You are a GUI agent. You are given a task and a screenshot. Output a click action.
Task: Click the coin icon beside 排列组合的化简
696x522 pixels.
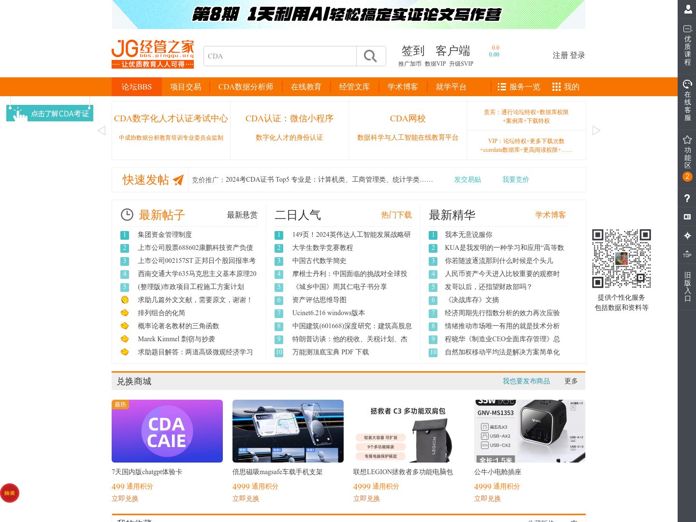(x=125, y=313)
